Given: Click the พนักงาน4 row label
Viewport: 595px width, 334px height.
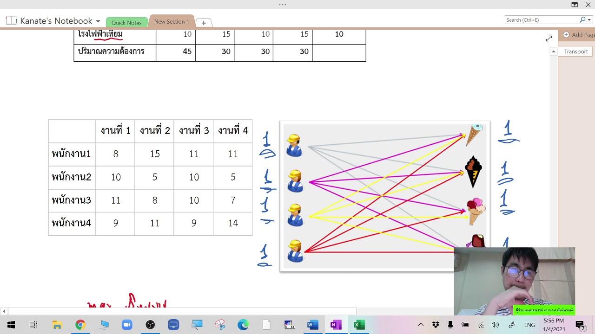Looking at the screenshot, I should [72, 223].
